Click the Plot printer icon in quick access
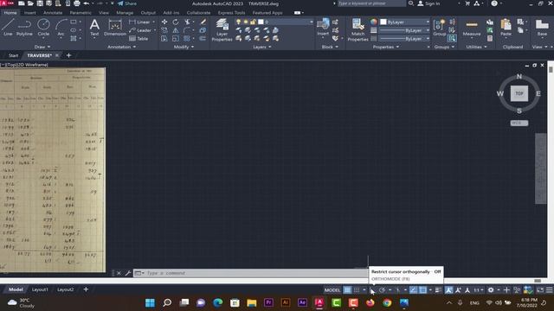554x311 pixels. 77,3
